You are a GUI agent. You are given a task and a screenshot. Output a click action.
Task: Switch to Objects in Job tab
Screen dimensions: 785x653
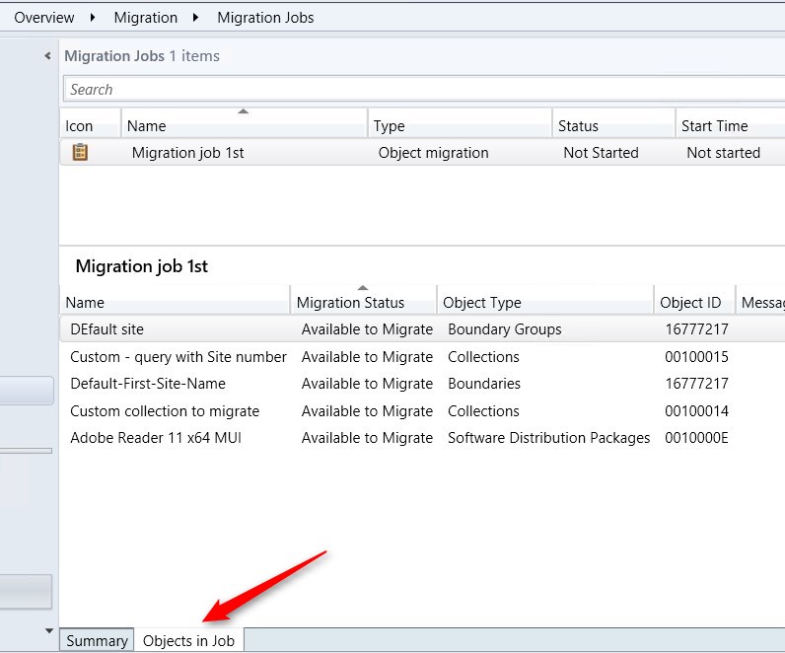point(188,640)
